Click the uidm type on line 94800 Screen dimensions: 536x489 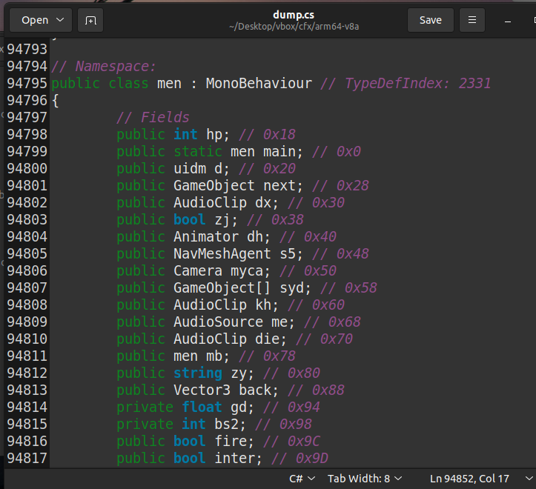pos(190,169)
